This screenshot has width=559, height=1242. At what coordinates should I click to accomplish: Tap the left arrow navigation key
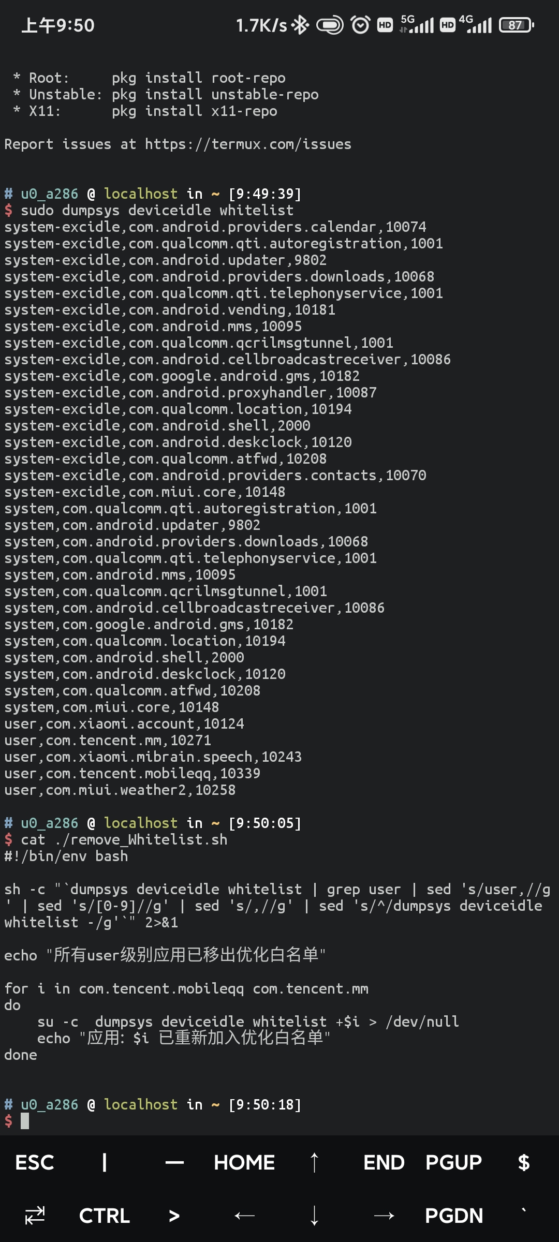point(244,1215)
